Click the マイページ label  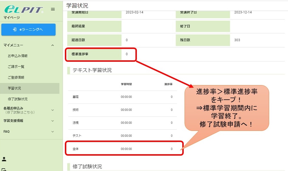coord(12,18)
